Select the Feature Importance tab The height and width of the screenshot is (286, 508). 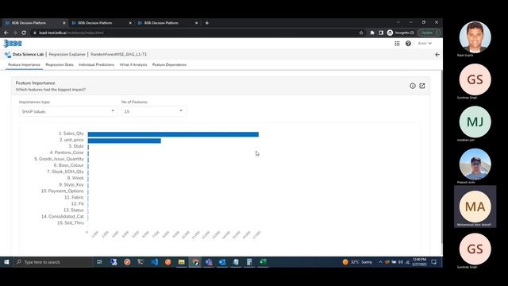pos(25,65)
